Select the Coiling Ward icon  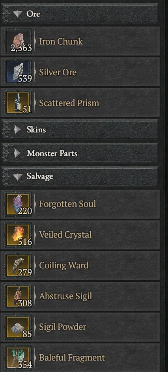point(18,266)
